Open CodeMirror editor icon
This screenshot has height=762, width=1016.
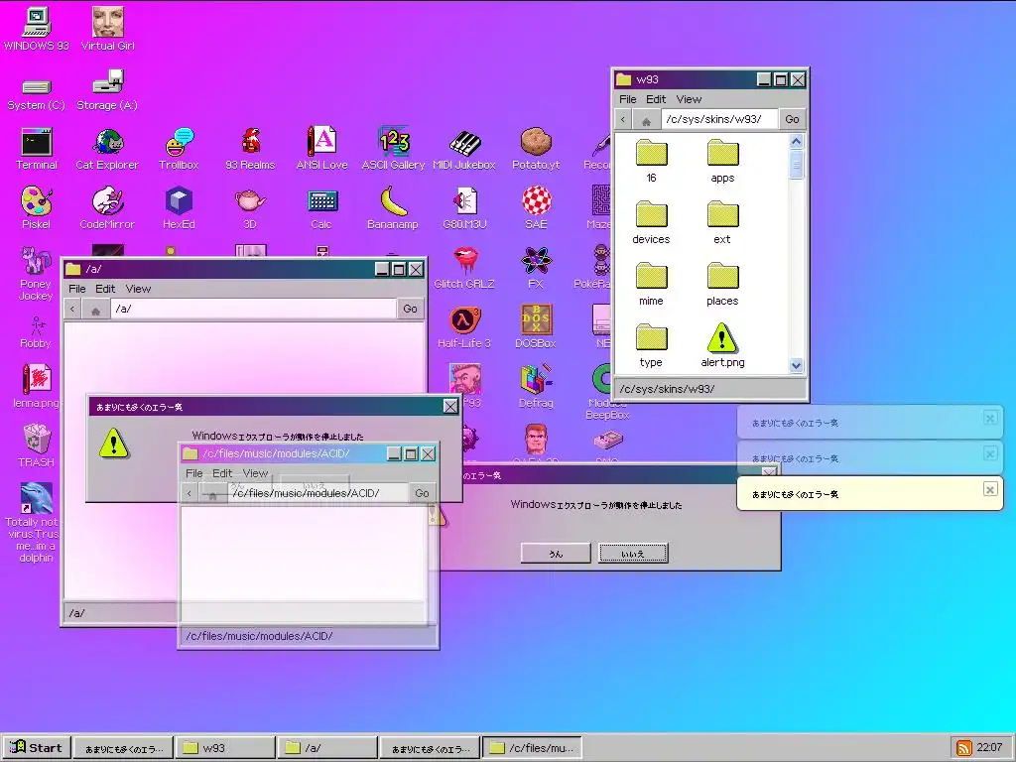[x=107, y=208]
